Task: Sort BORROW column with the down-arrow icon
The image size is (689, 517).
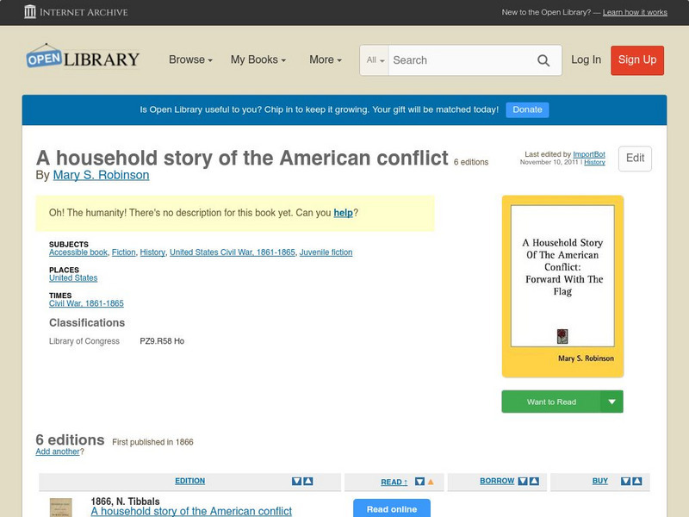Action: tap(522, 482)
